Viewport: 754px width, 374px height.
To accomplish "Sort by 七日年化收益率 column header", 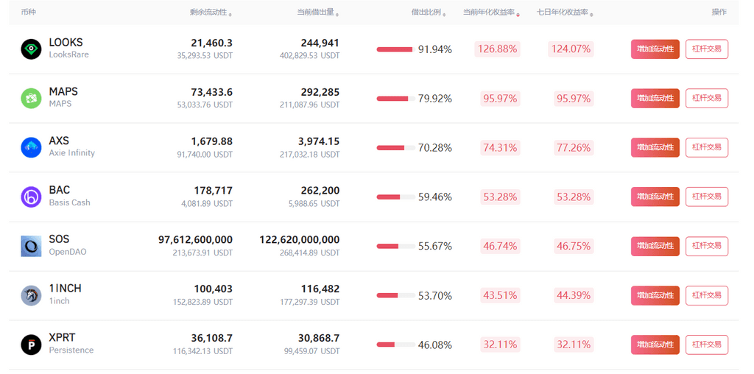I will point(565,13).
